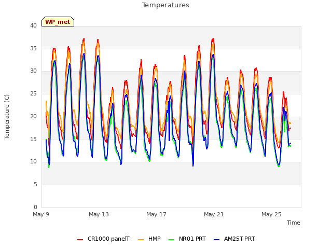Click the WP_met label badge

(58, 22)
